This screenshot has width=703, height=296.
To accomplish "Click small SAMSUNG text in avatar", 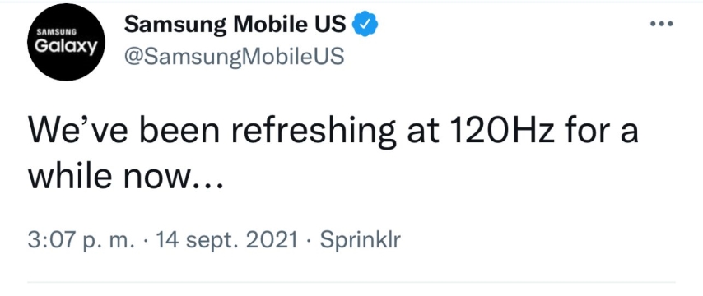I will [56, 31].
